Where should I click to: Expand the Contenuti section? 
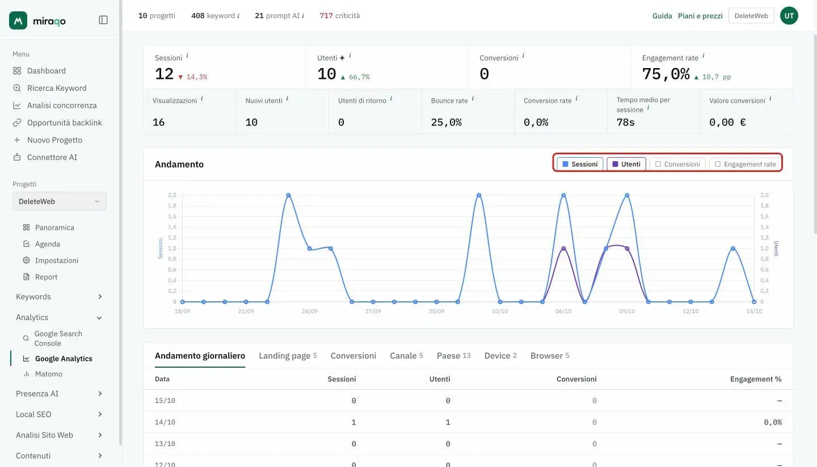[60, 456]
